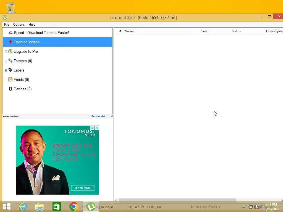The image size is (283, 212).
Task: Click horizontal scrollbar left arrow
Action: click(x=116, y=200)
